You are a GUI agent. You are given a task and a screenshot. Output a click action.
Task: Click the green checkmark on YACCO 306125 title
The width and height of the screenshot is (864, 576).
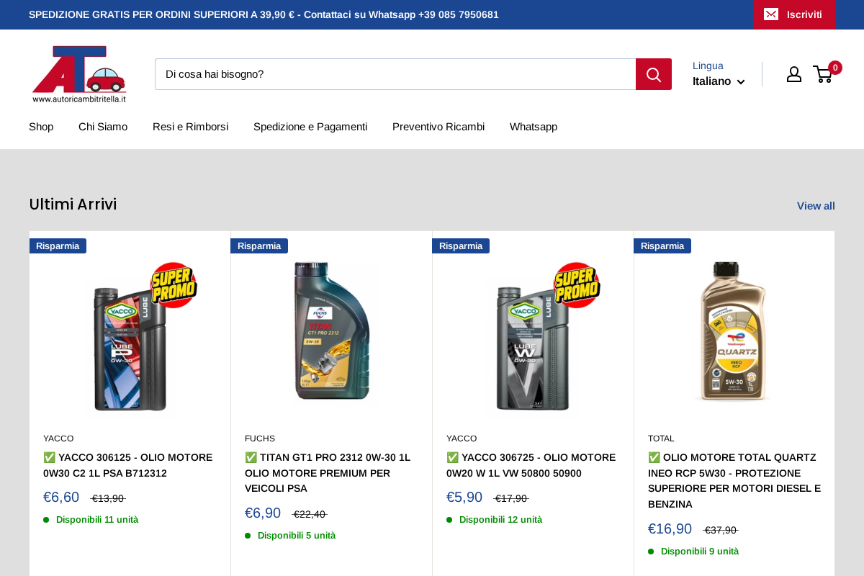pyautogui.click(x=48, y=456)
